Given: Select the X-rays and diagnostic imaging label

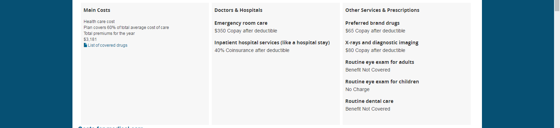Looking at the screenshot, I should tap(382, 43).
